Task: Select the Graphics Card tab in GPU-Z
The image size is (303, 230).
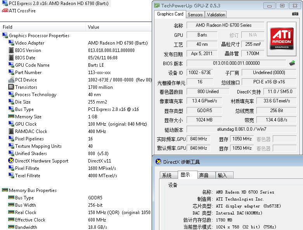Action: click(x=170, y=14)
